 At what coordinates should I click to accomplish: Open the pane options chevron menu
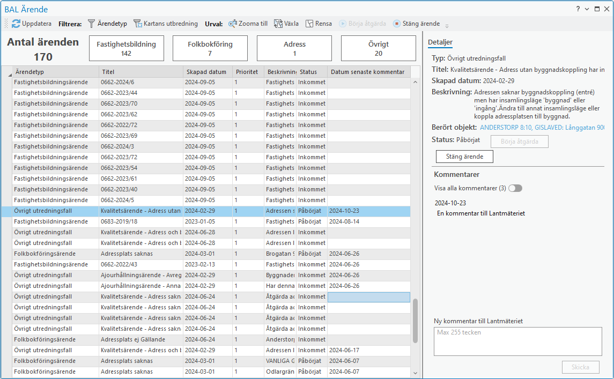coord(587,9)
